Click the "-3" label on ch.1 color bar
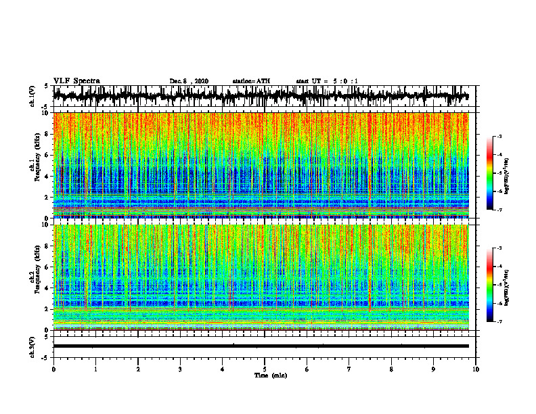Image resolution: width=536 pixels, height=414 pixels. coord(499,136)
